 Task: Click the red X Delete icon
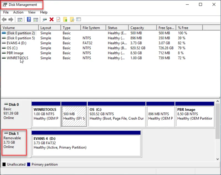pos(51,19)
